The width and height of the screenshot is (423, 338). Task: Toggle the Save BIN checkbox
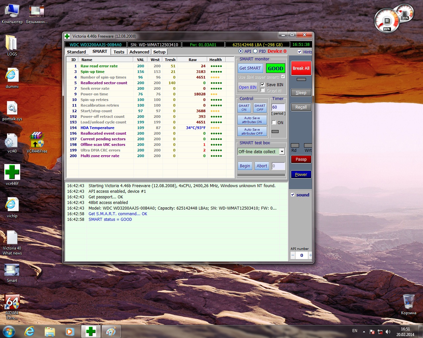click(x=263, y=84)
